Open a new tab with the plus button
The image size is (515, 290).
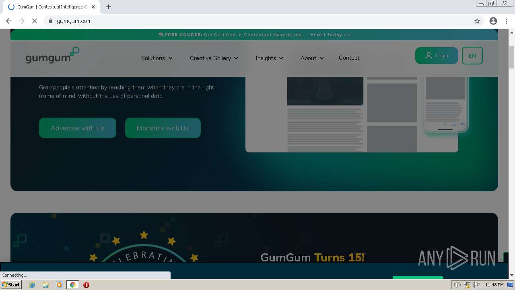coord(109,7)
